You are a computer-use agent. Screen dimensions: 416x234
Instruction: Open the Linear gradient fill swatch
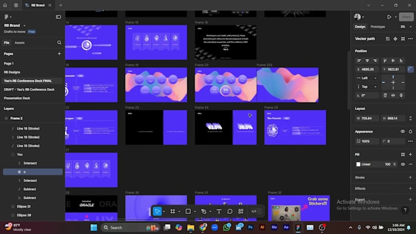358,164
